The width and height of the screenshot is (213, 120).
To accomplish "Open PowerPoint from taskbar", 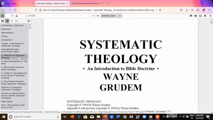I will click(72, 117).
